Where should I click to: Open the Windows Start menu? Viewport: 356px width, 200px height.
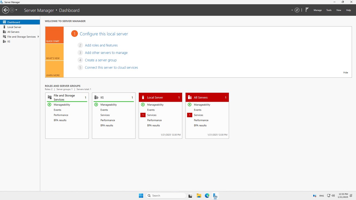point(141,196)
